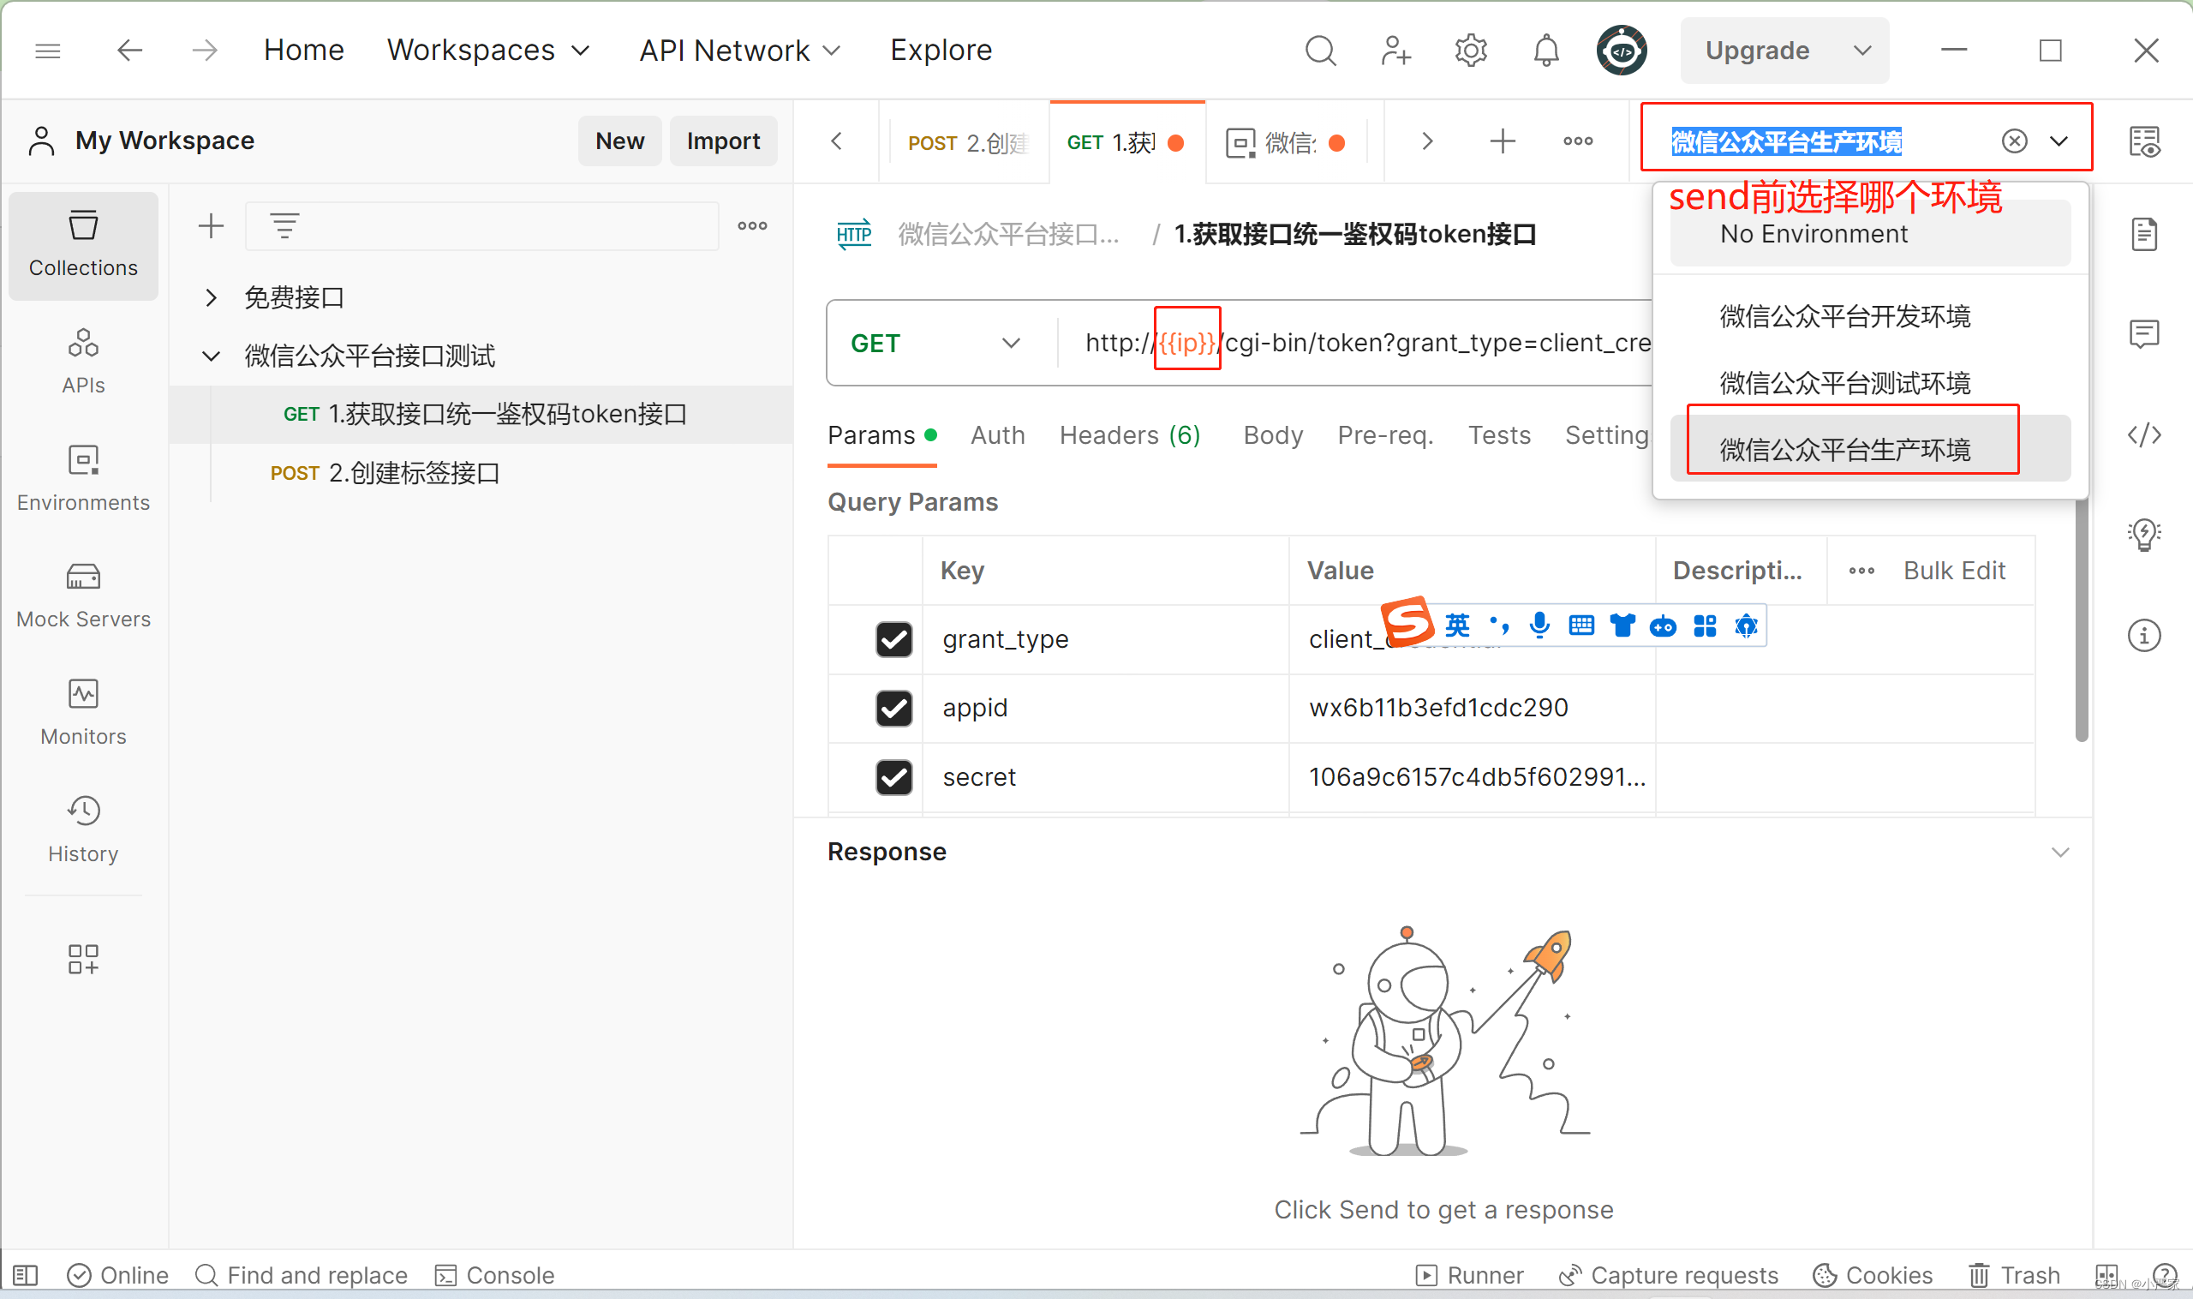
Task: Open POST 2.创建标签接口 request in tree
Action: coord(384,474)
